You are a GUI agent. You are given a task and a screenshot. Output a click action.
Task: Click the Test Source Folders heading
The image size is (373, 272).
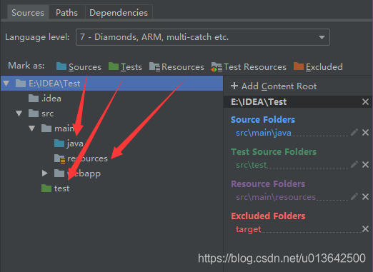[274, 151]
